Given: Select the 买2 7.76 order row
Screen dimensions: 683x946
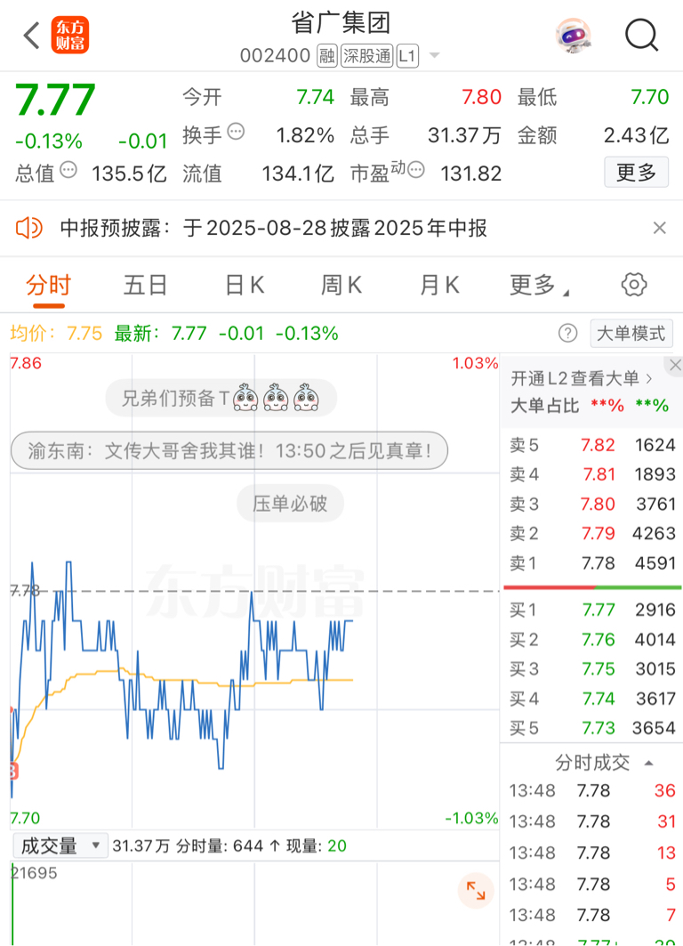Looking at the screenshot, I should tap(592, 640).
